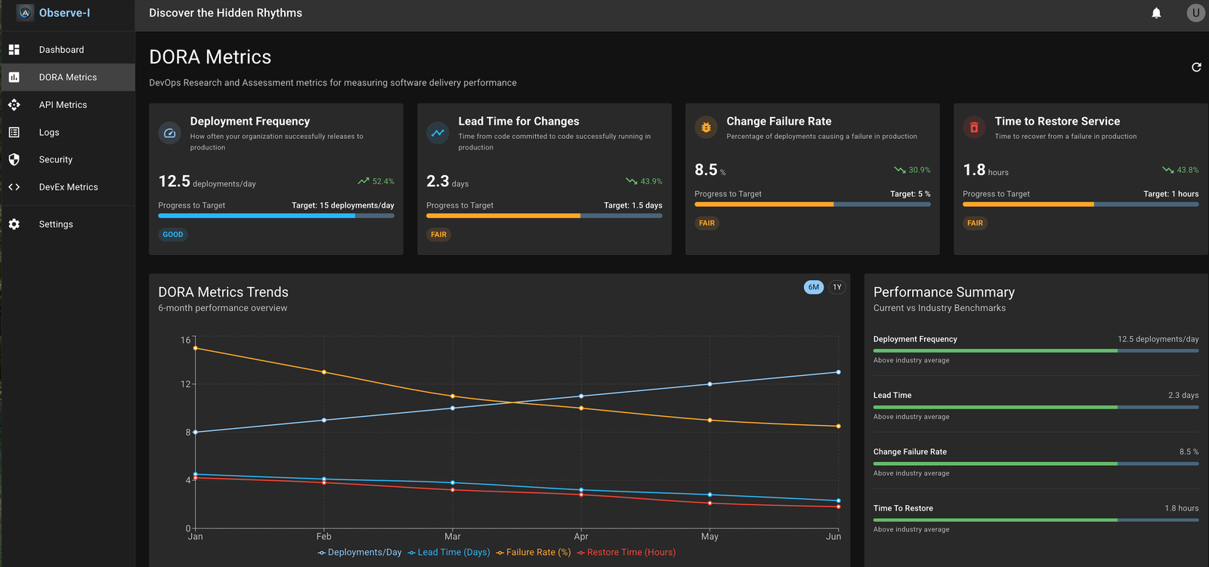
Task: Click the summary Time To Restore green bar
Action: point(1036,520)
